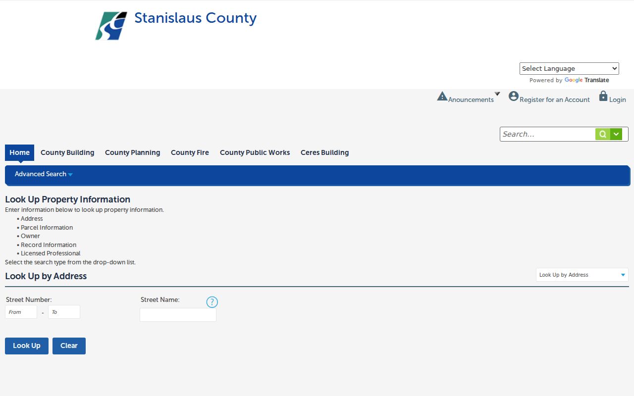Open the Ceres Building tab
Screen dimensions: 634x396
click(x=325, y=152)
